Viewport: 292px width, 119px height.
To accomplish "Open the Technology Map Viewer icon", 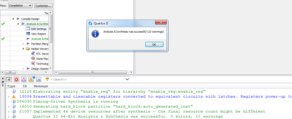I will 33,63.
